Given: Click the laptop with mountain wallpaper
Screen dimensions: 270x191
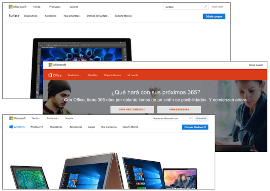Looking at the screenshot, I should click(x=180, y=179).
